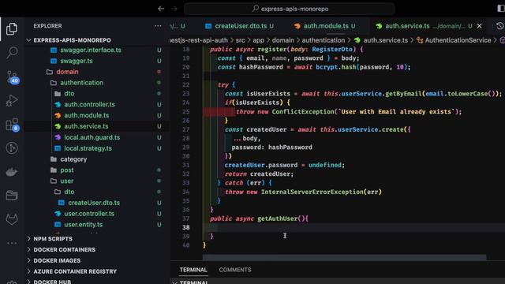Open swagger.interface.ts file
This screenshot has width=505, height=284.
(x=91, y=50)
